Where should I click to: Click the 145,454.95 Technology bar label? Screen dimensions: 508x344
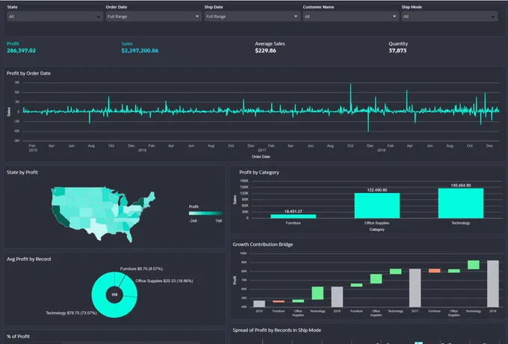point(461,185)
